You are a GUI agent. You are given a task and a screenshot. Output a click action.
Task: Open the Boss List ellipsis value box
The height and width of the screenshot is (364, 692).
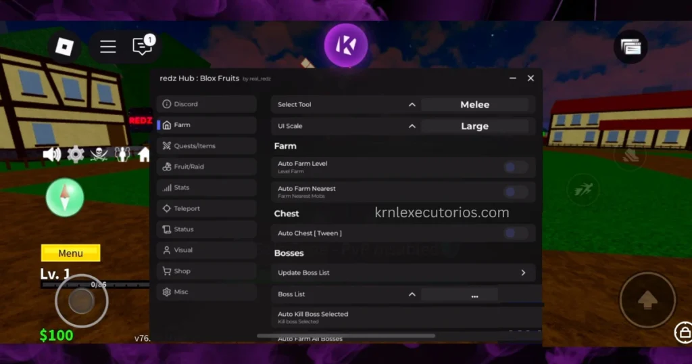tap(460, 294)
